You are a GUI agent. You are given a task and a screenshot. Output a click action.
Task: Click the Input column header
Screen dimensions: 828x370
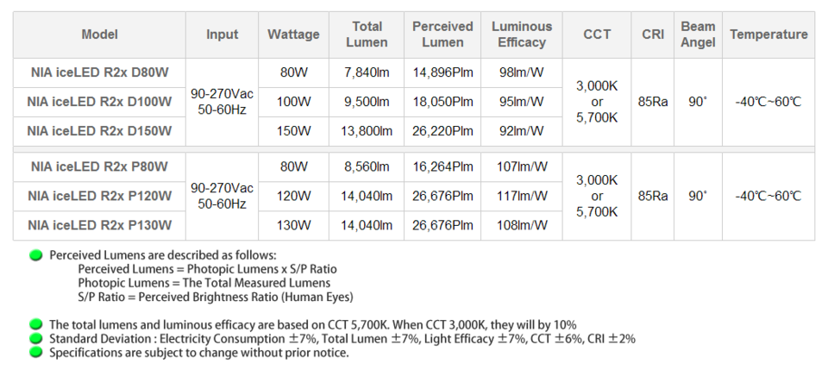tap(222, 34)
